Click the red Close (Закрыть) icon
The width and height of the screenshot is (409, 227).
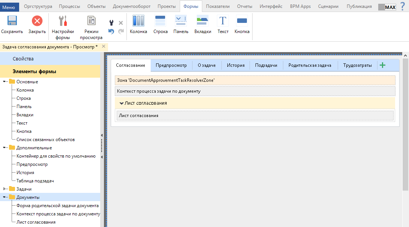37,21
